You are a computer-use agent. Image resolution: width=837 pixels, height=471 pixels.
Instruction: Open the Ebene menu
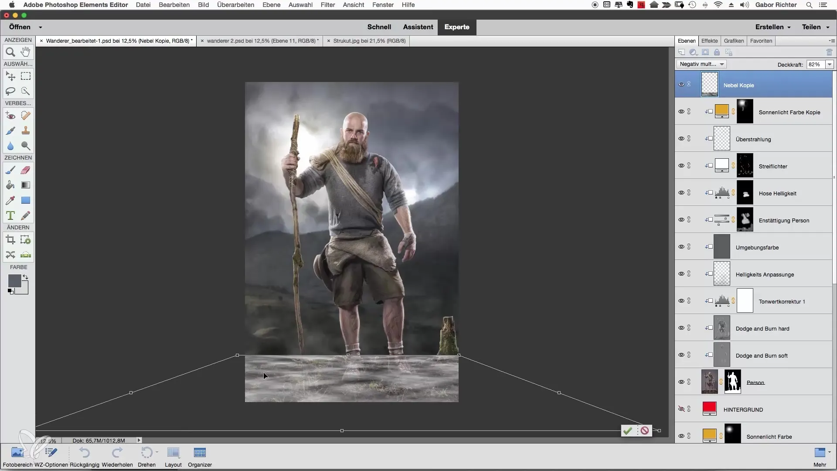[271, 5]
